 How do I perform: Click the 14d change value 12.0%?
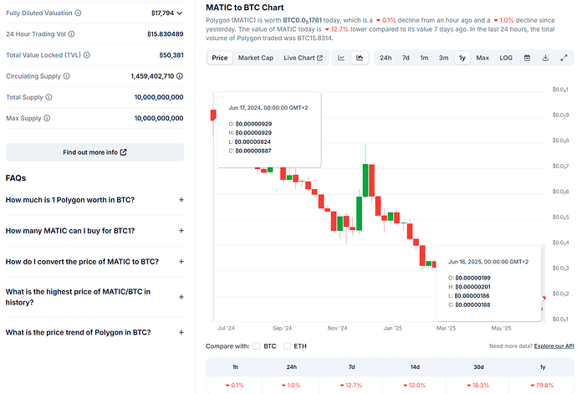(415, 385)
